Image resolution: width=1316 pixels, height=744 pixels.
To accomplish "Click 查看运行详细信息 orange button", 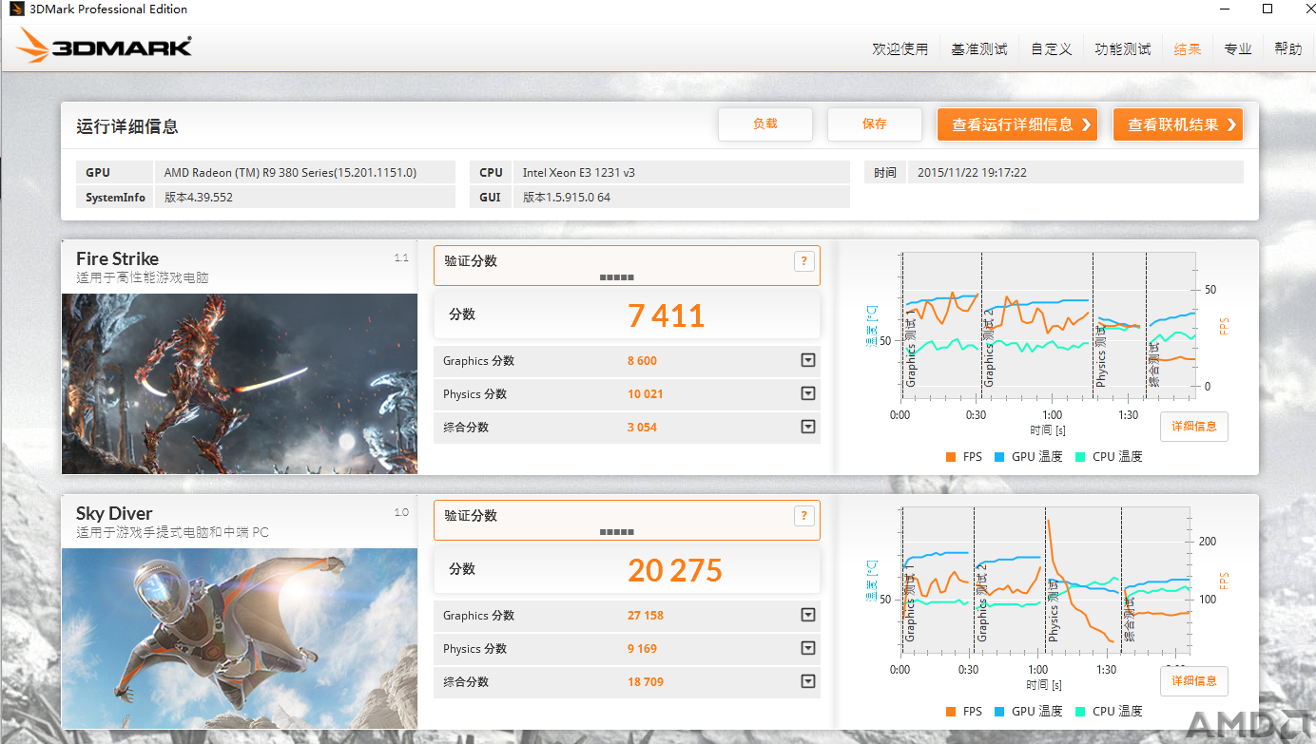I will click(x=1017, y=124).
